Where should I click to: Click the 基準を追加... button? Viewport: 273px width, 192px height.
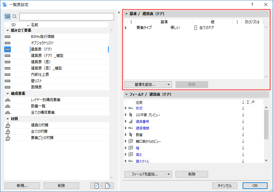[x=145, y=85]
